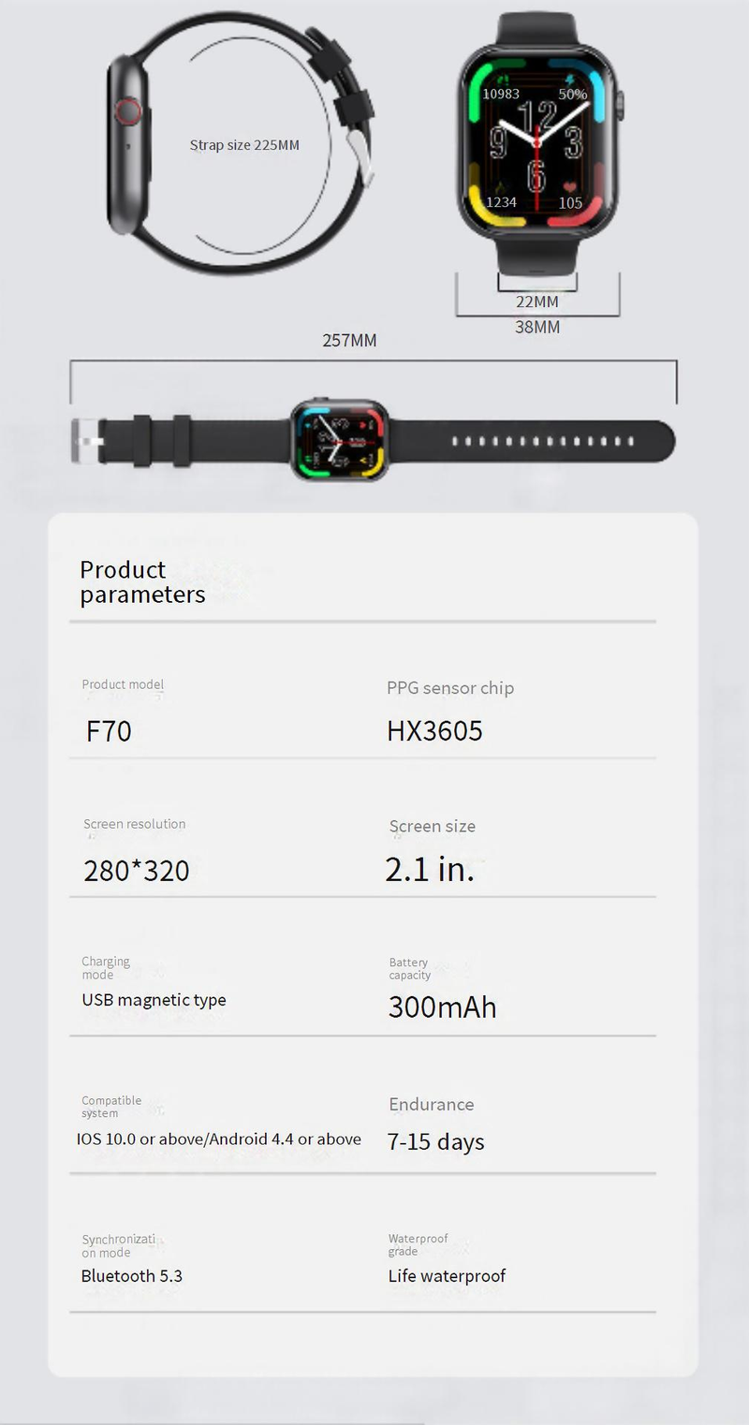This screenshot has height=1425, width=749.
Task: Click the silver buckle on the flat-laid strap
Action: 87,441
